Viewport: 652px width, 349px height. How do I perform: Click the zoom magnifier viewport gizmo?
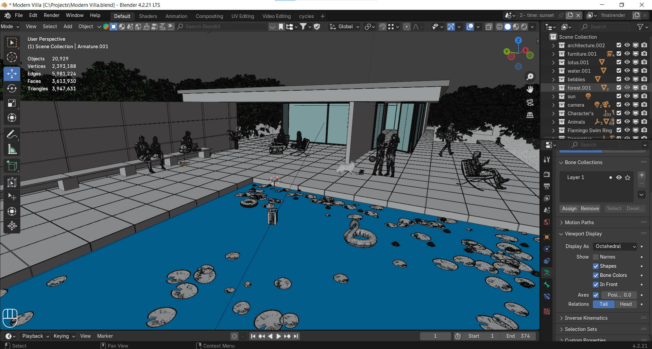530,77
